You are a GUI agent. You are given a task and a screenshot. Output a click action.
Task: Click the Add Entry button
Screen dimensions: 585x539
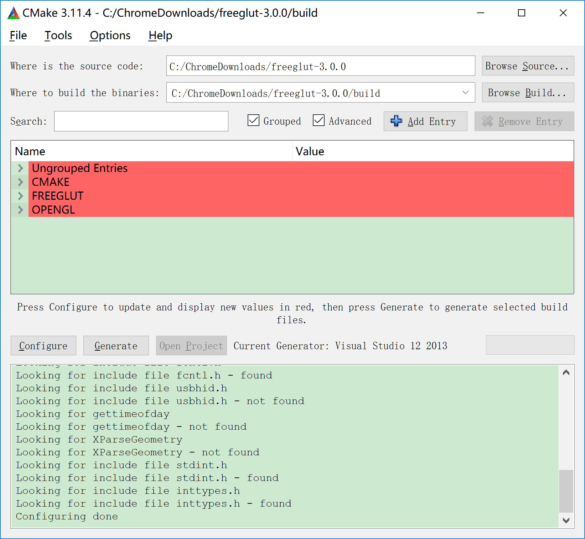click(x=425, y=121)
